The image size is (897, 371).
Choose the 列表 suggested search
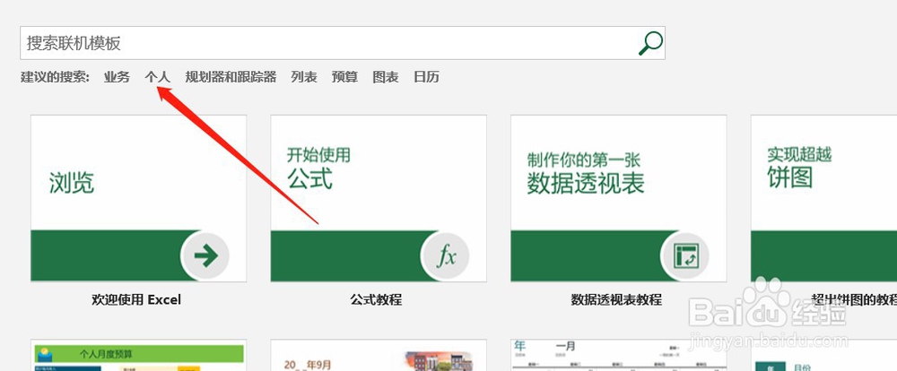pyautogui.click(x=304, y=77)
